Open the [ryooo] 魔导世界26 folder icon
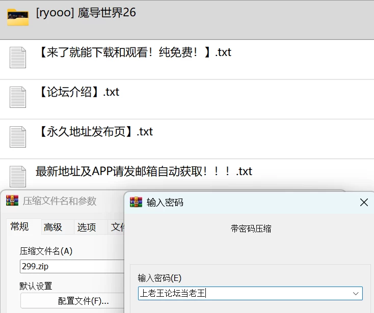 (x=18, y=17)
